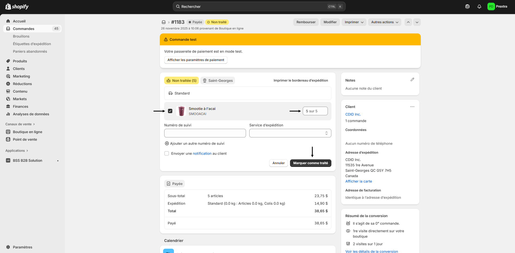Open the Autres actions menu
515x253 pixels.
tap(384, 22)
